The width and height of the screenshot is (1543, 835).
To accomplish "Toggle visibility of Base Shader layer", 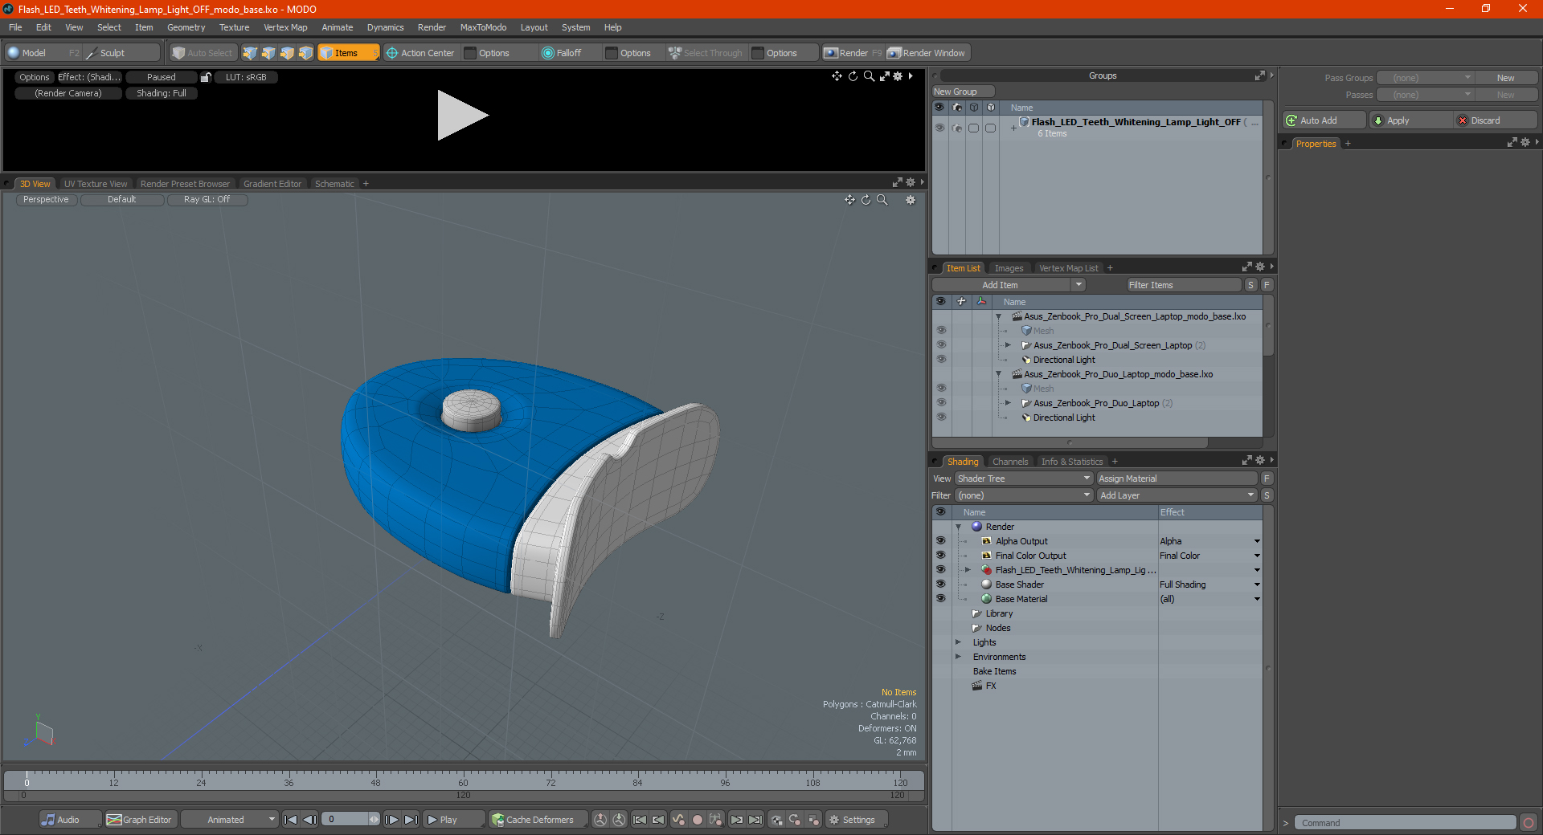I will (940, 584).
